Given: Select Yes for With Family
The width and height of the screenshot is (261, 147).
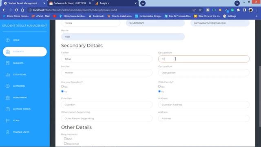Looking at the screenshot, I should [x=159, y=87].
